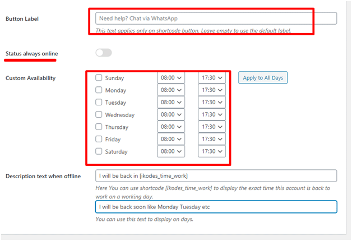Expand Friday start time dropdown

coord(171,139)
